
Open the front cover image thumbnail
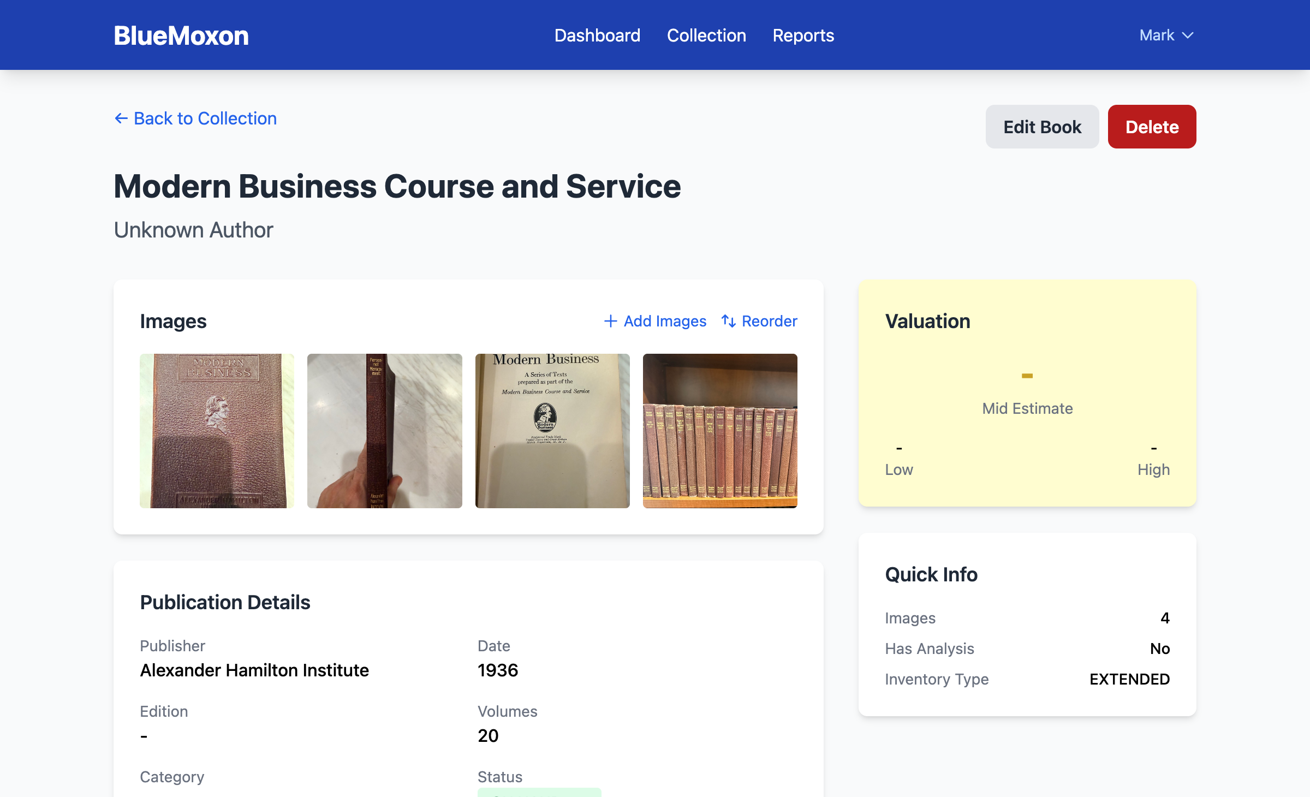(x=217, y=431)
